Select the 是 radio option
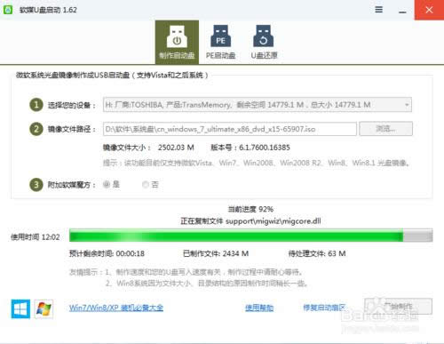Image resolution: width=444 pixels, height=344 pixels. click(x=111, y=184)
